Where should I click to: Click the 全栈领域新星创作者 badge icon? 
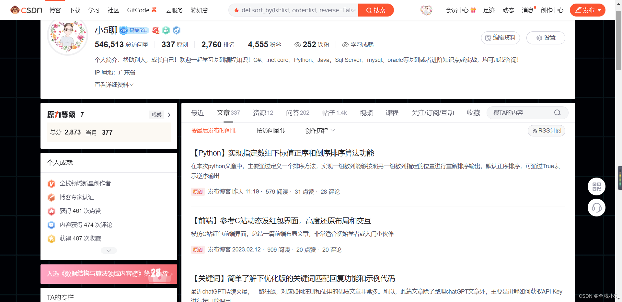(51, 184)
